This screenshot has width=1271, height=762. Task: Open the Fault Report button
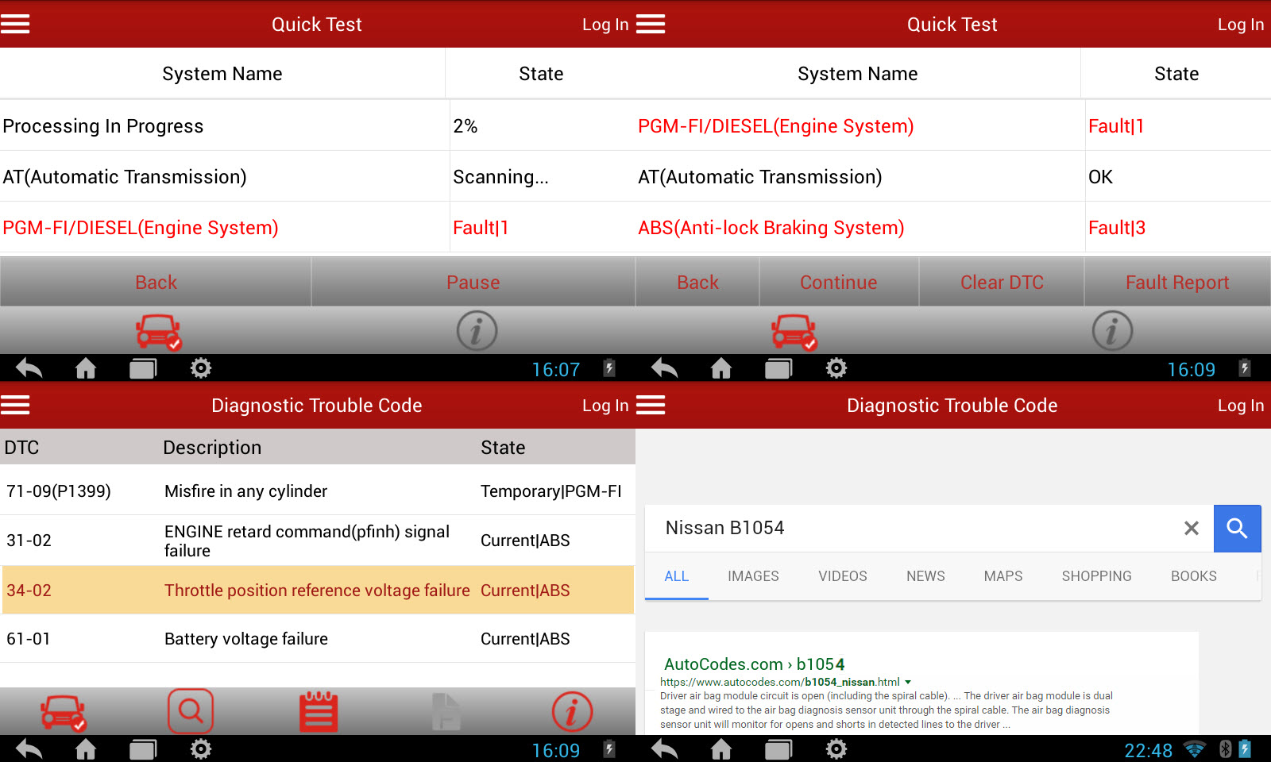point(1177,282)
